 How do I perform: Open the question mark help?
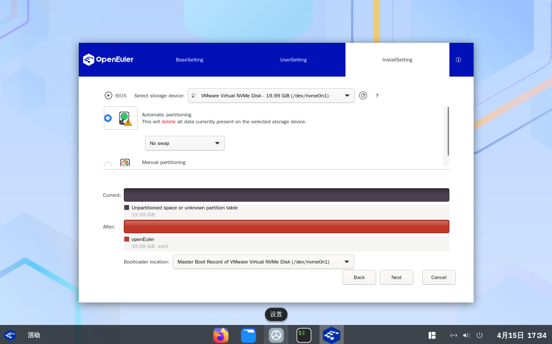(377, 96)
